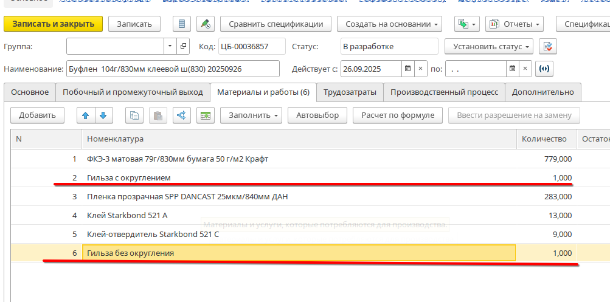
Task: Click the green table icon beside Заполнить
Action: [206, 115]
